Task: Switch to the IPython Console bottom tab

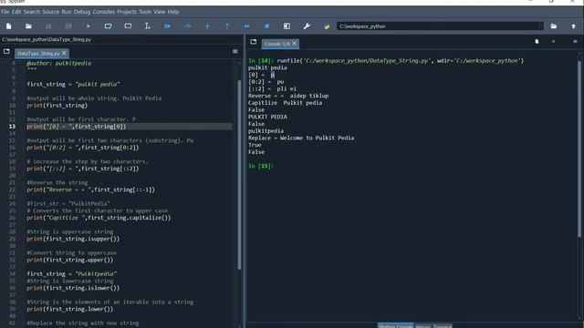Action: click(x=395, y=325)
